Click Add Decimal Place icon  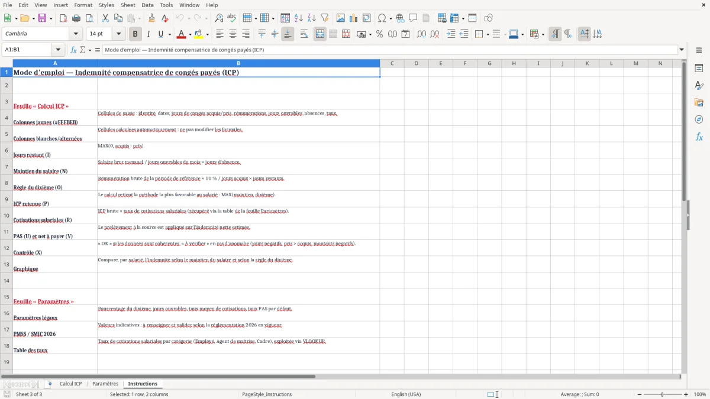coord(421,34)
